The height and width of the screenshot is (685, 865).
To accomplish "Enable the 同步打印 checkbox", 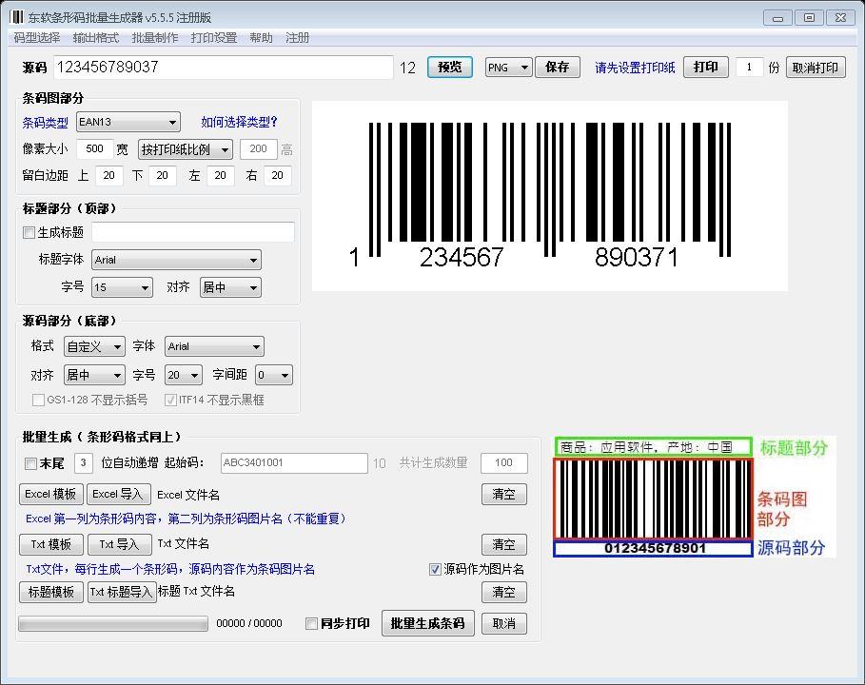I will (x=311, y=624).
